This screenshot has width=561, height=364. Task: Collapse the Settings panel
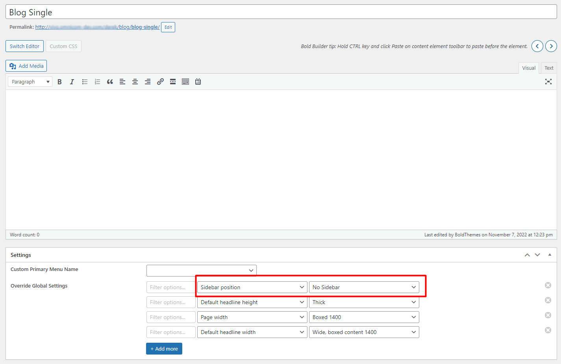pos(550,255)
